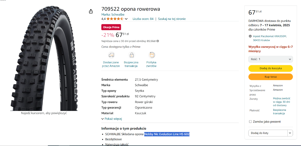Click the Kup teraz button

271,77
